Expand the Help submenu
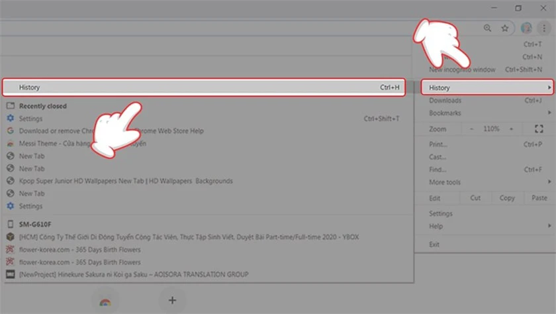 point(487,226)
